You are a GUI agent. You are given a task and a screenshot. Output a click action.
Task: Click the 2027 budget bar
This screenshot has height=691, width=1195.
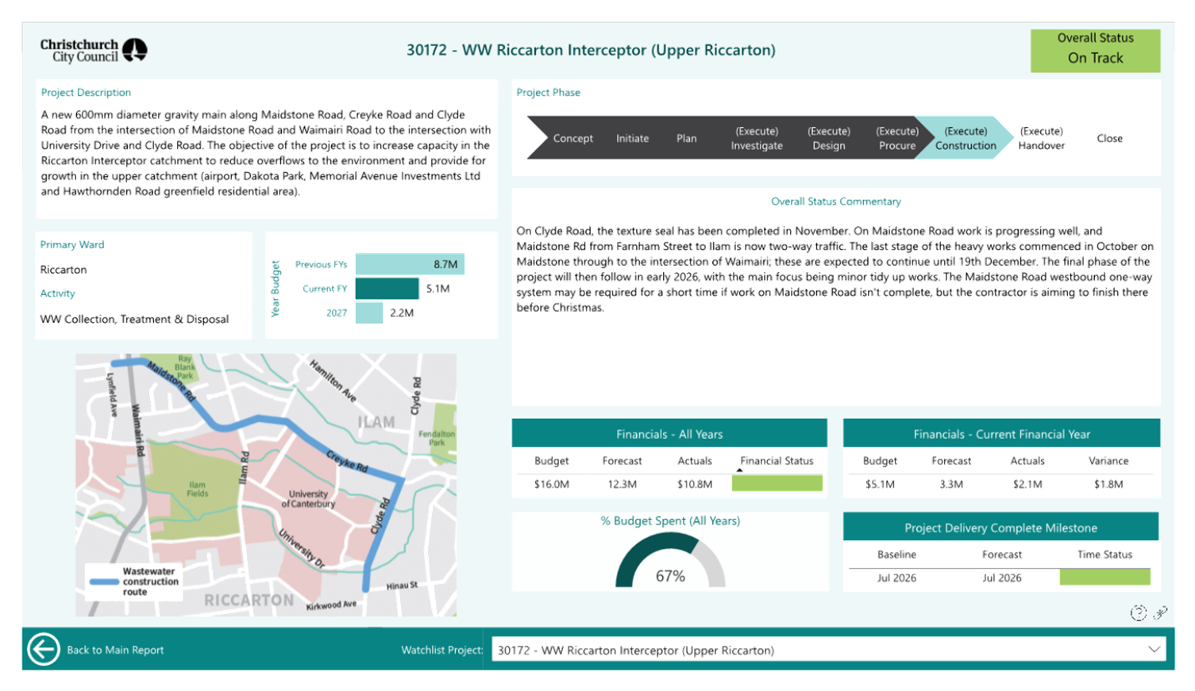pos(369,313)
